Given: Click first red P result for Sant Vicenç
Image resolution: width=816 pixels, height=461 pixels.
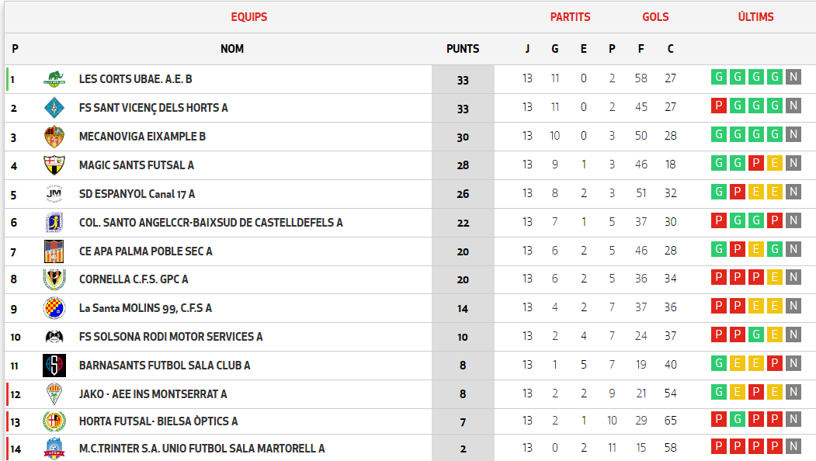Looking at the screenshot, I should point(719,106).
